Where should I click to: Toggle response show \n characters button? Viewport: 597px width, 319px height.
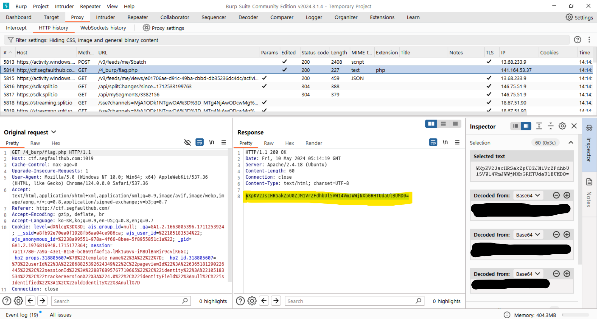pyautogui.click(x=445, y=142)
